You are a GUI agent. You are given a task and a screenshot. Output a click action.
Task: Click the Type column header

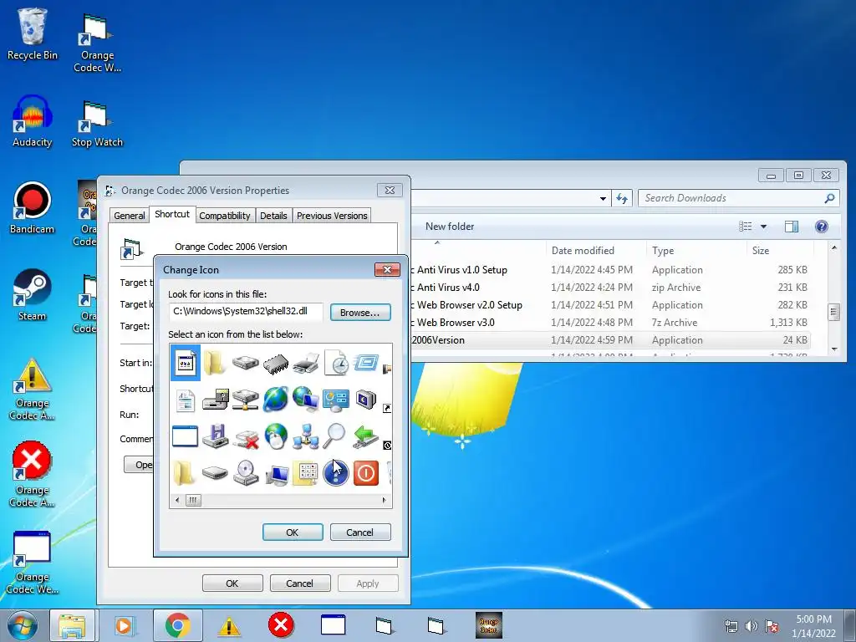pos(663,251)
